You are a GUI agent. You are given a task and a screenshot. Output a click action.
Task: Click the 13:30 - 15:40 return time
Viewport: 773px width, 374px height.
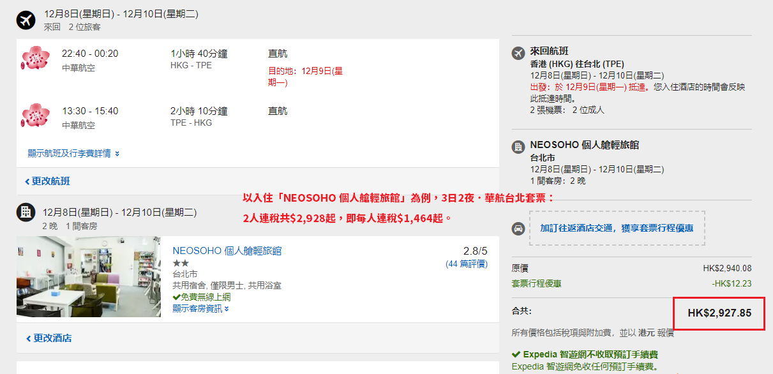coord(90,111)
